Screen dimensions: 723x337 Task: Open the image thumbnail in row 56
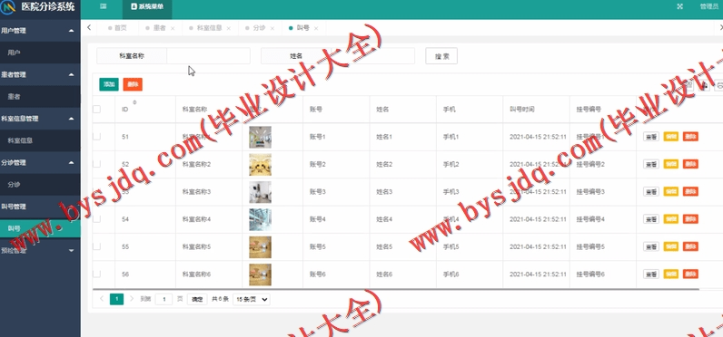point(260,274)
